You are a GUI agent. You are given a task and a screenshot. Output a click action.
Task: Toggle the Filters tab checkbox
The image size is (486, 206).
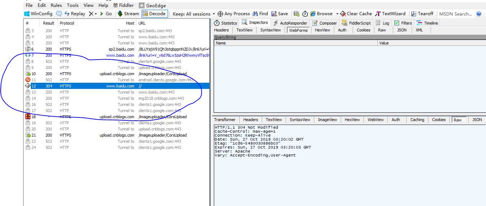tap(397, 23)
